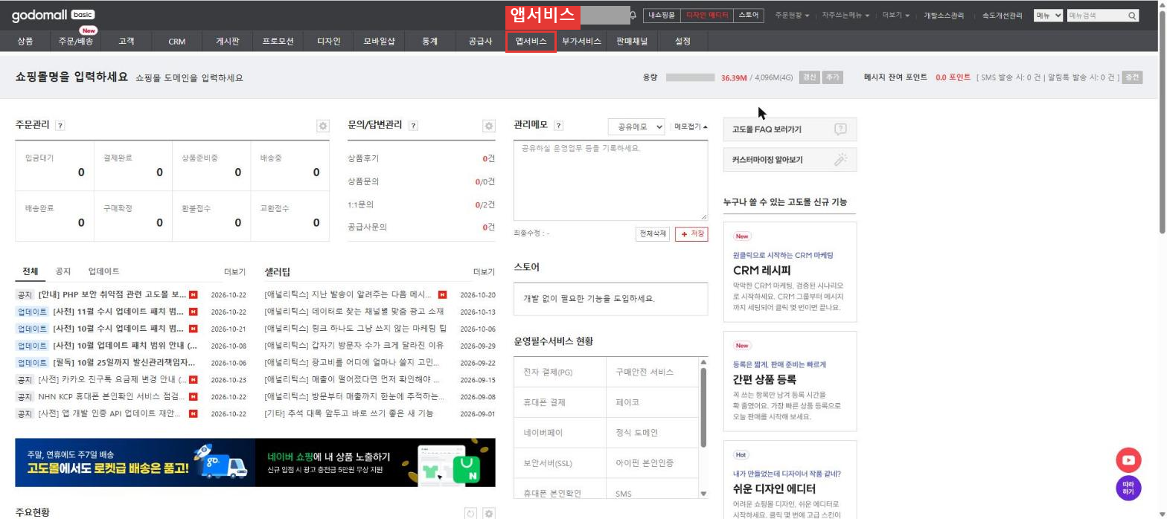The height and width of the screenshot is (519, 1167).
Task: Open 커스터마이징 알아보기
Action: click(790, 159)
